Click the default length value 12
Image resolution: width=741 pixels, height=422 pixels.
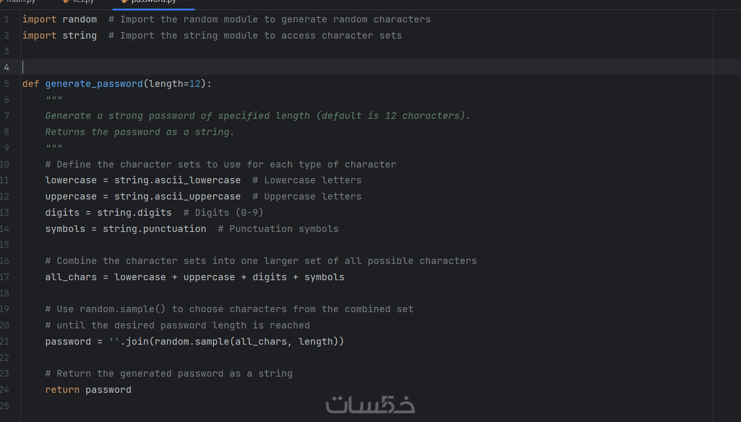click(194, 84)
